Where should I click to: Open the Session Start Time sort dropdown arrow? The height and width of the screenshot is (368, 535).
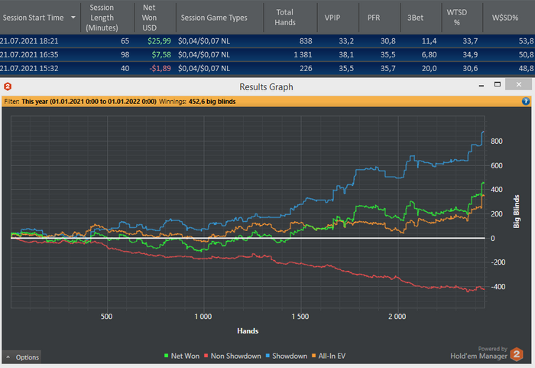point(73,17)
